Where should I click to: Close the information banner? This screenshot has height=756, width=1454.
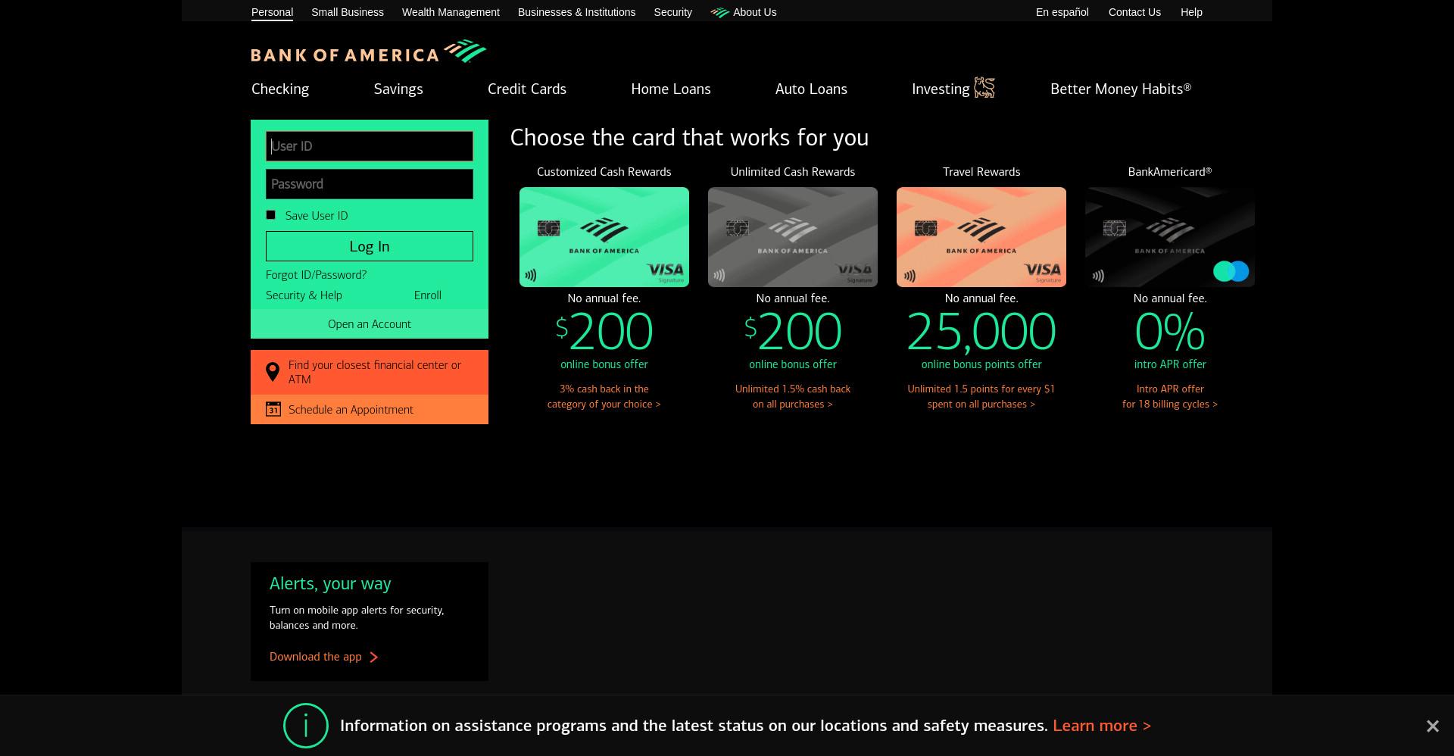coord(1432,726)
